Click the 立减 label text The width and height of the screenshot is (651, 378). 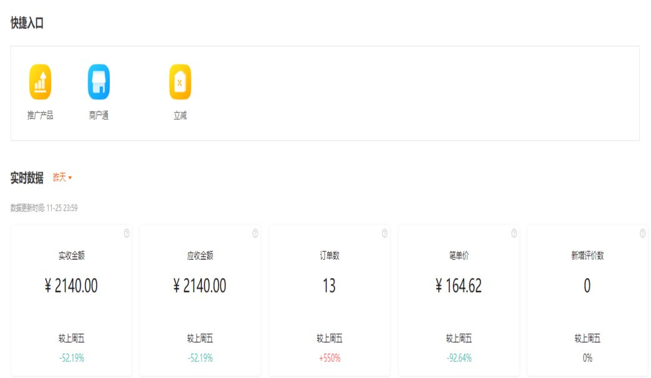click(180, 116)
